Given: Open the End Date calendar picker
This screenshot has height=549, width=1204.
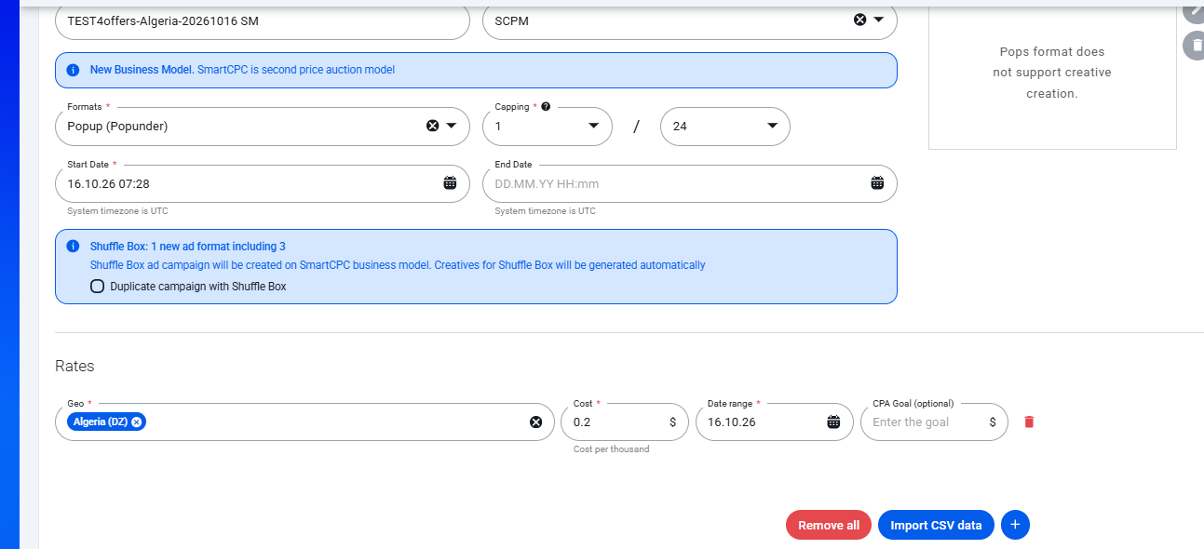Looking at the screenshot, I should click(x=877, y=183).
